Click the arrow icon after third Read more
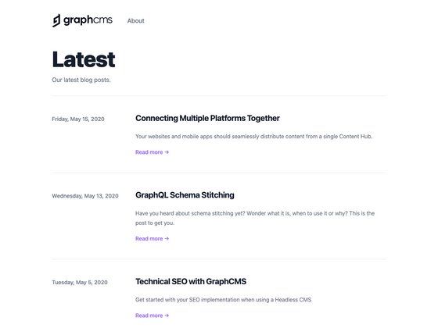This screenshot has width=438, height=328. pos(167,316)
